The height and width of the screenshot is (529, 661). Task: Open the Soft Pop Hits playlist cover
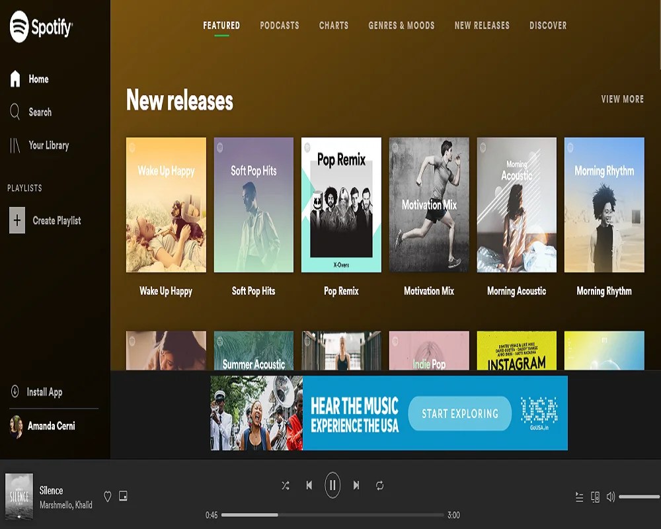[254, 204]
